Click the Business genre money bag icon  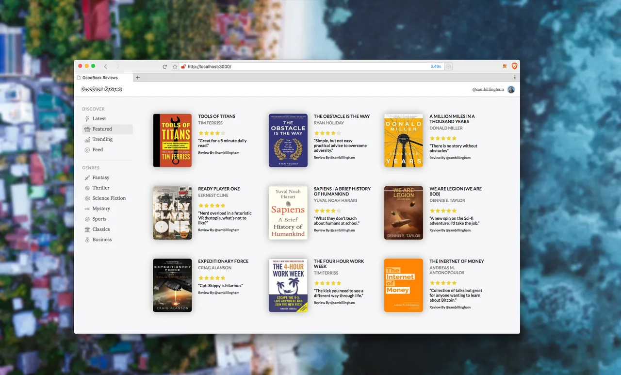coord(87,240)
